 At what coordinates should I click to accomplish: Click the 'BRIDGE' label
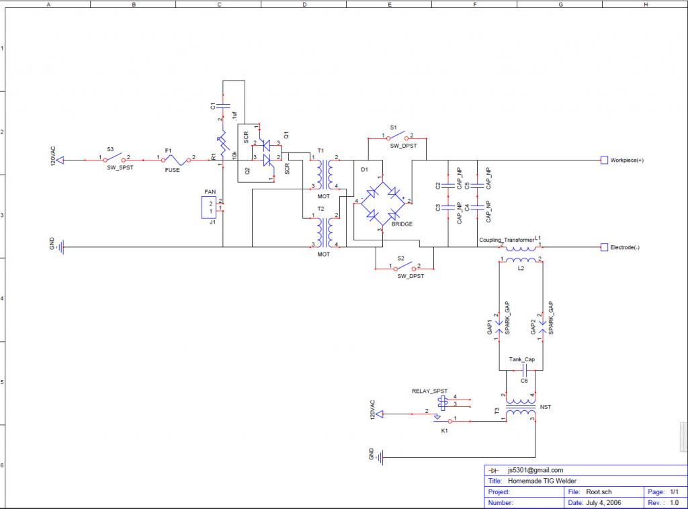tap(402, 224)
